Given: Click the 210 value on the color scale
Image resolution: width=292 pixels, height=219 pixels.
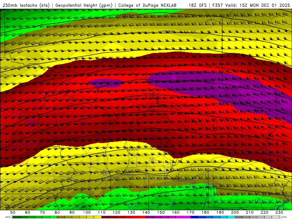Looking at the screenshot, I should point(250,212).
